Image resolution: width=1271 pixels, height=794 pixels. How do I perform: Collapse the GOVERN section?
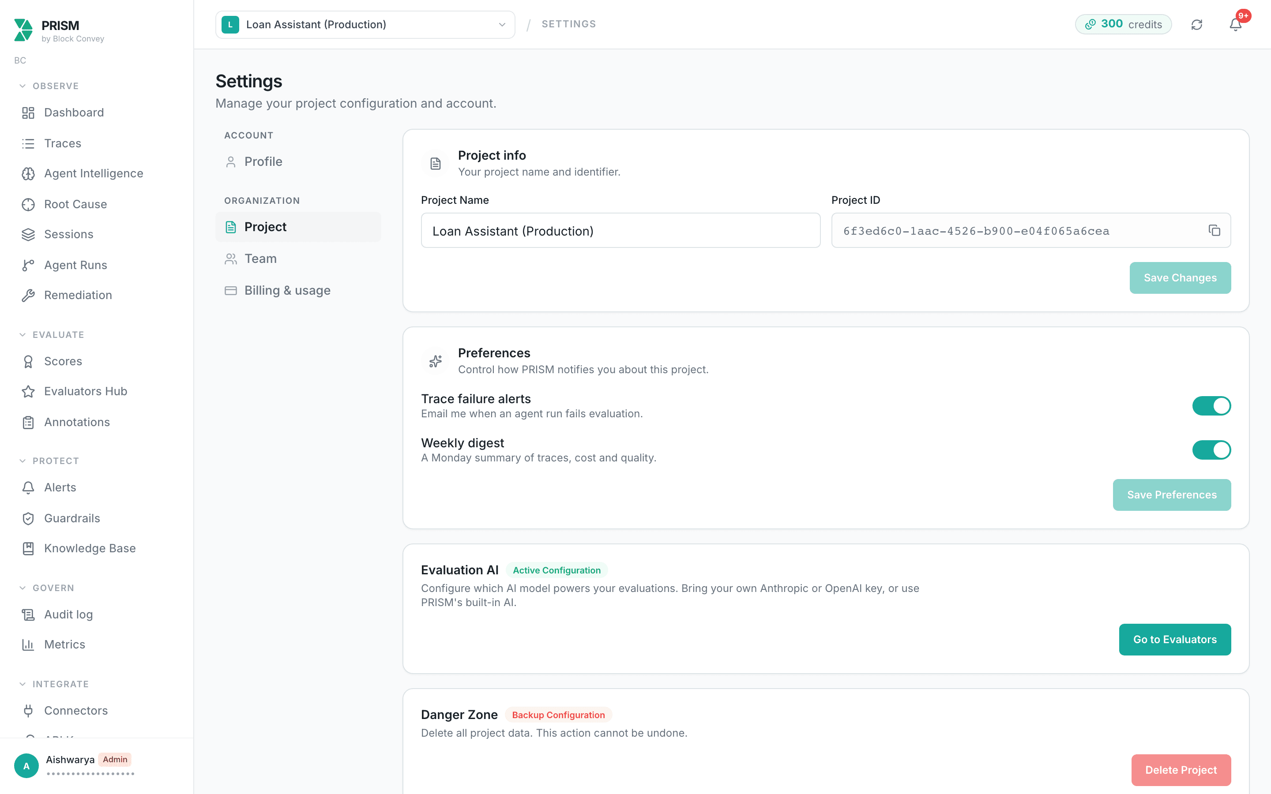pos(46,588)
